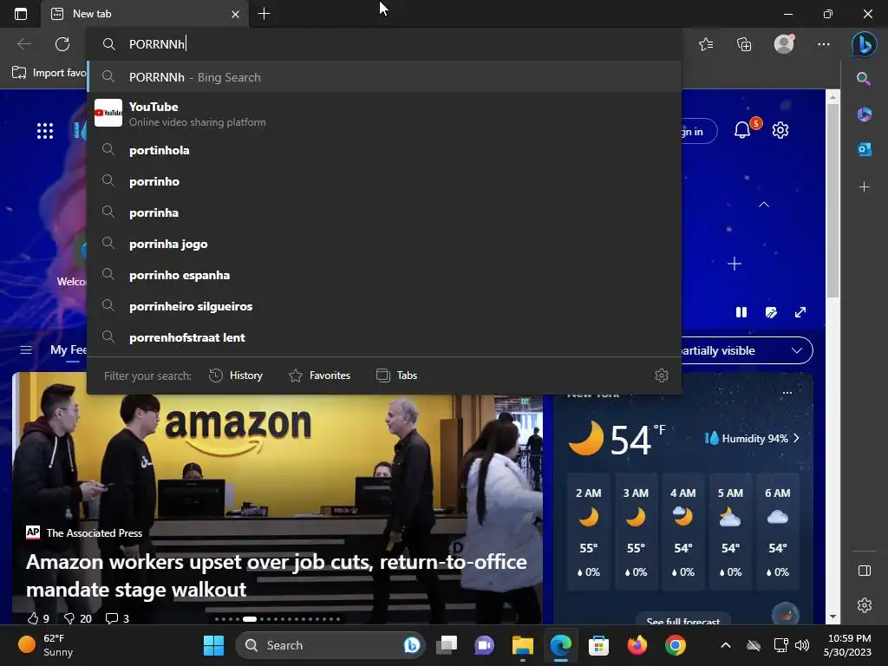The height and width of the screenshot is (666, 888).
Task: Open Windows Start menu
Action: (x=213, y=645)
